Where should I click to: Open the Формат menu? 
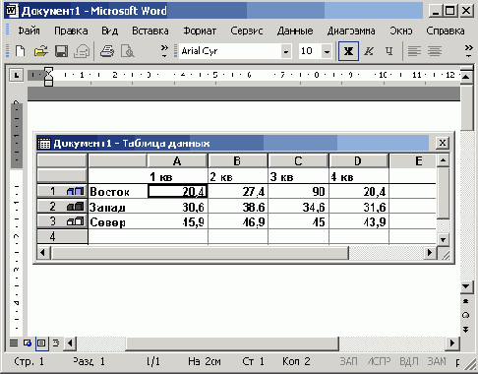[x=200, y=31]
